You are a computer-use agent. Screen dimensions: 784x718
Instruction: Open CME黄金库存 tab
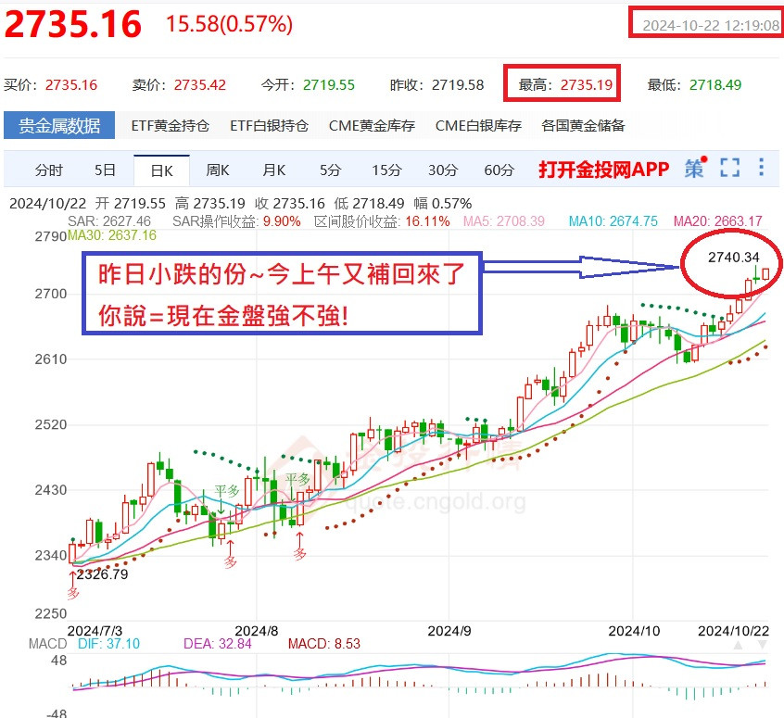coord(372,125)
